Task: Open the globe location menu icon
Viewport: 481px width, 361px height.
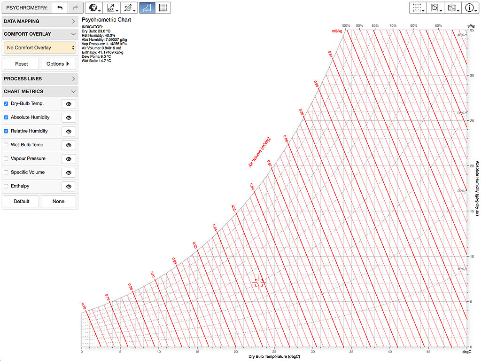Action: (x=94, y=8)
